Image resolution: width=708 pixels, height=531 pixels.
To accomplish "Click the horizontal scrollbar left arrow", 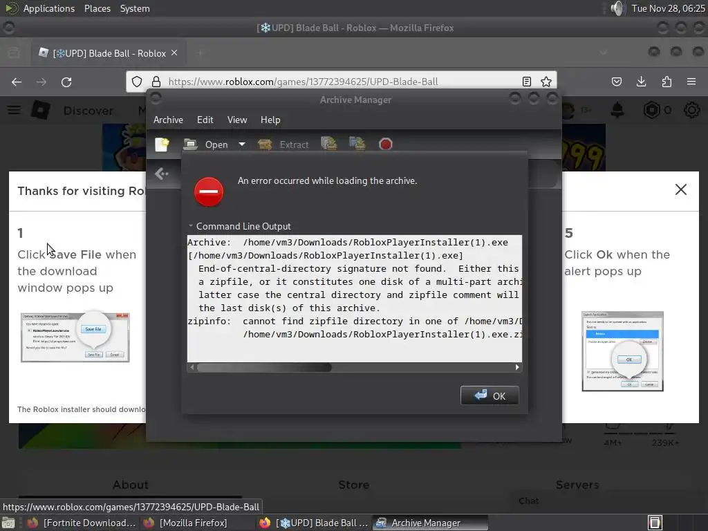I will [192, 367].
